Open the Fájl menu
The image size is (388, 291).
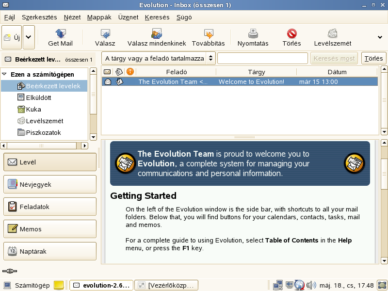tap(10, 17)
